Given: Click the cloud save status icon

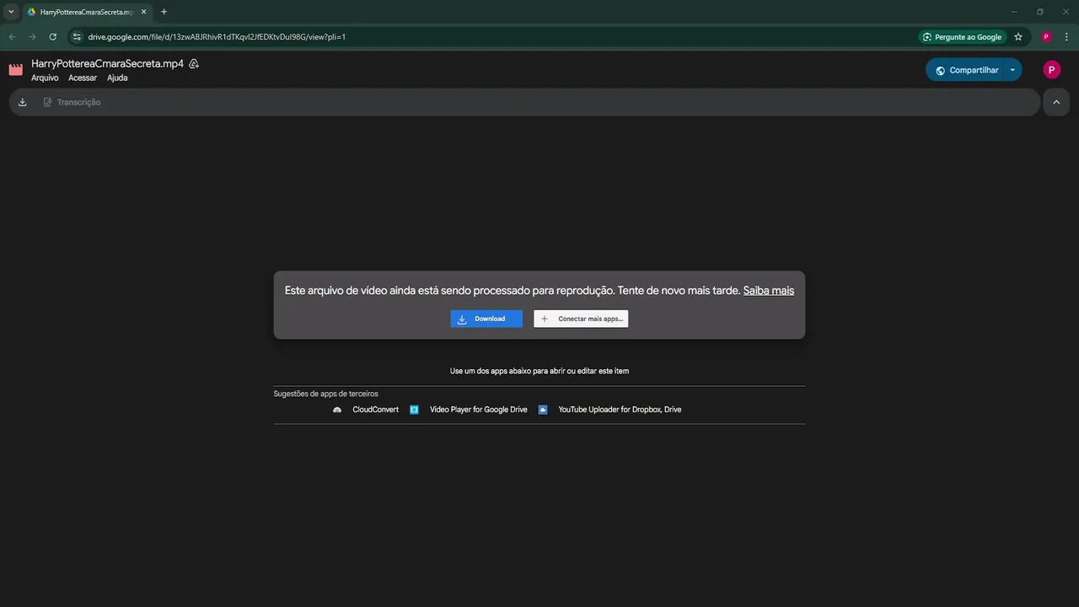Looking at the screenshot, I should click(x=194, y=64).
